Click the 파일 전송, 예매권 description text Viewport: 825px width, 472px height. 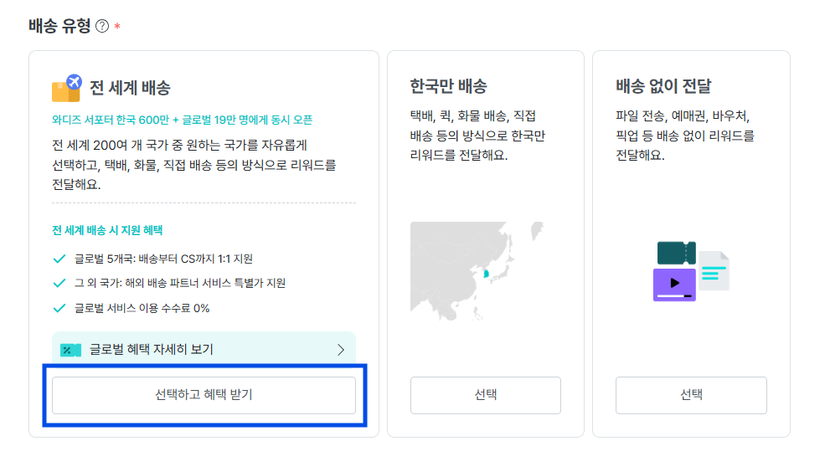[x=684, y=134]
